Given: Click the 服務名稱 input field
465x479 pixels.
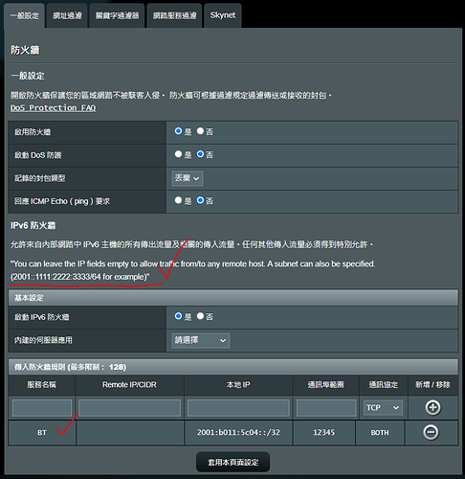Looking at the screenshot, I should click(x=42, y=408).
